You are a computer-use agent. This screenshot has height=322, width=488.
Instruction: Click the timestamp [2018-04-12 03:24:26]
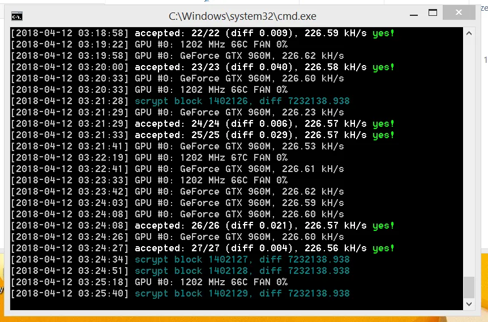pos(70,237)
